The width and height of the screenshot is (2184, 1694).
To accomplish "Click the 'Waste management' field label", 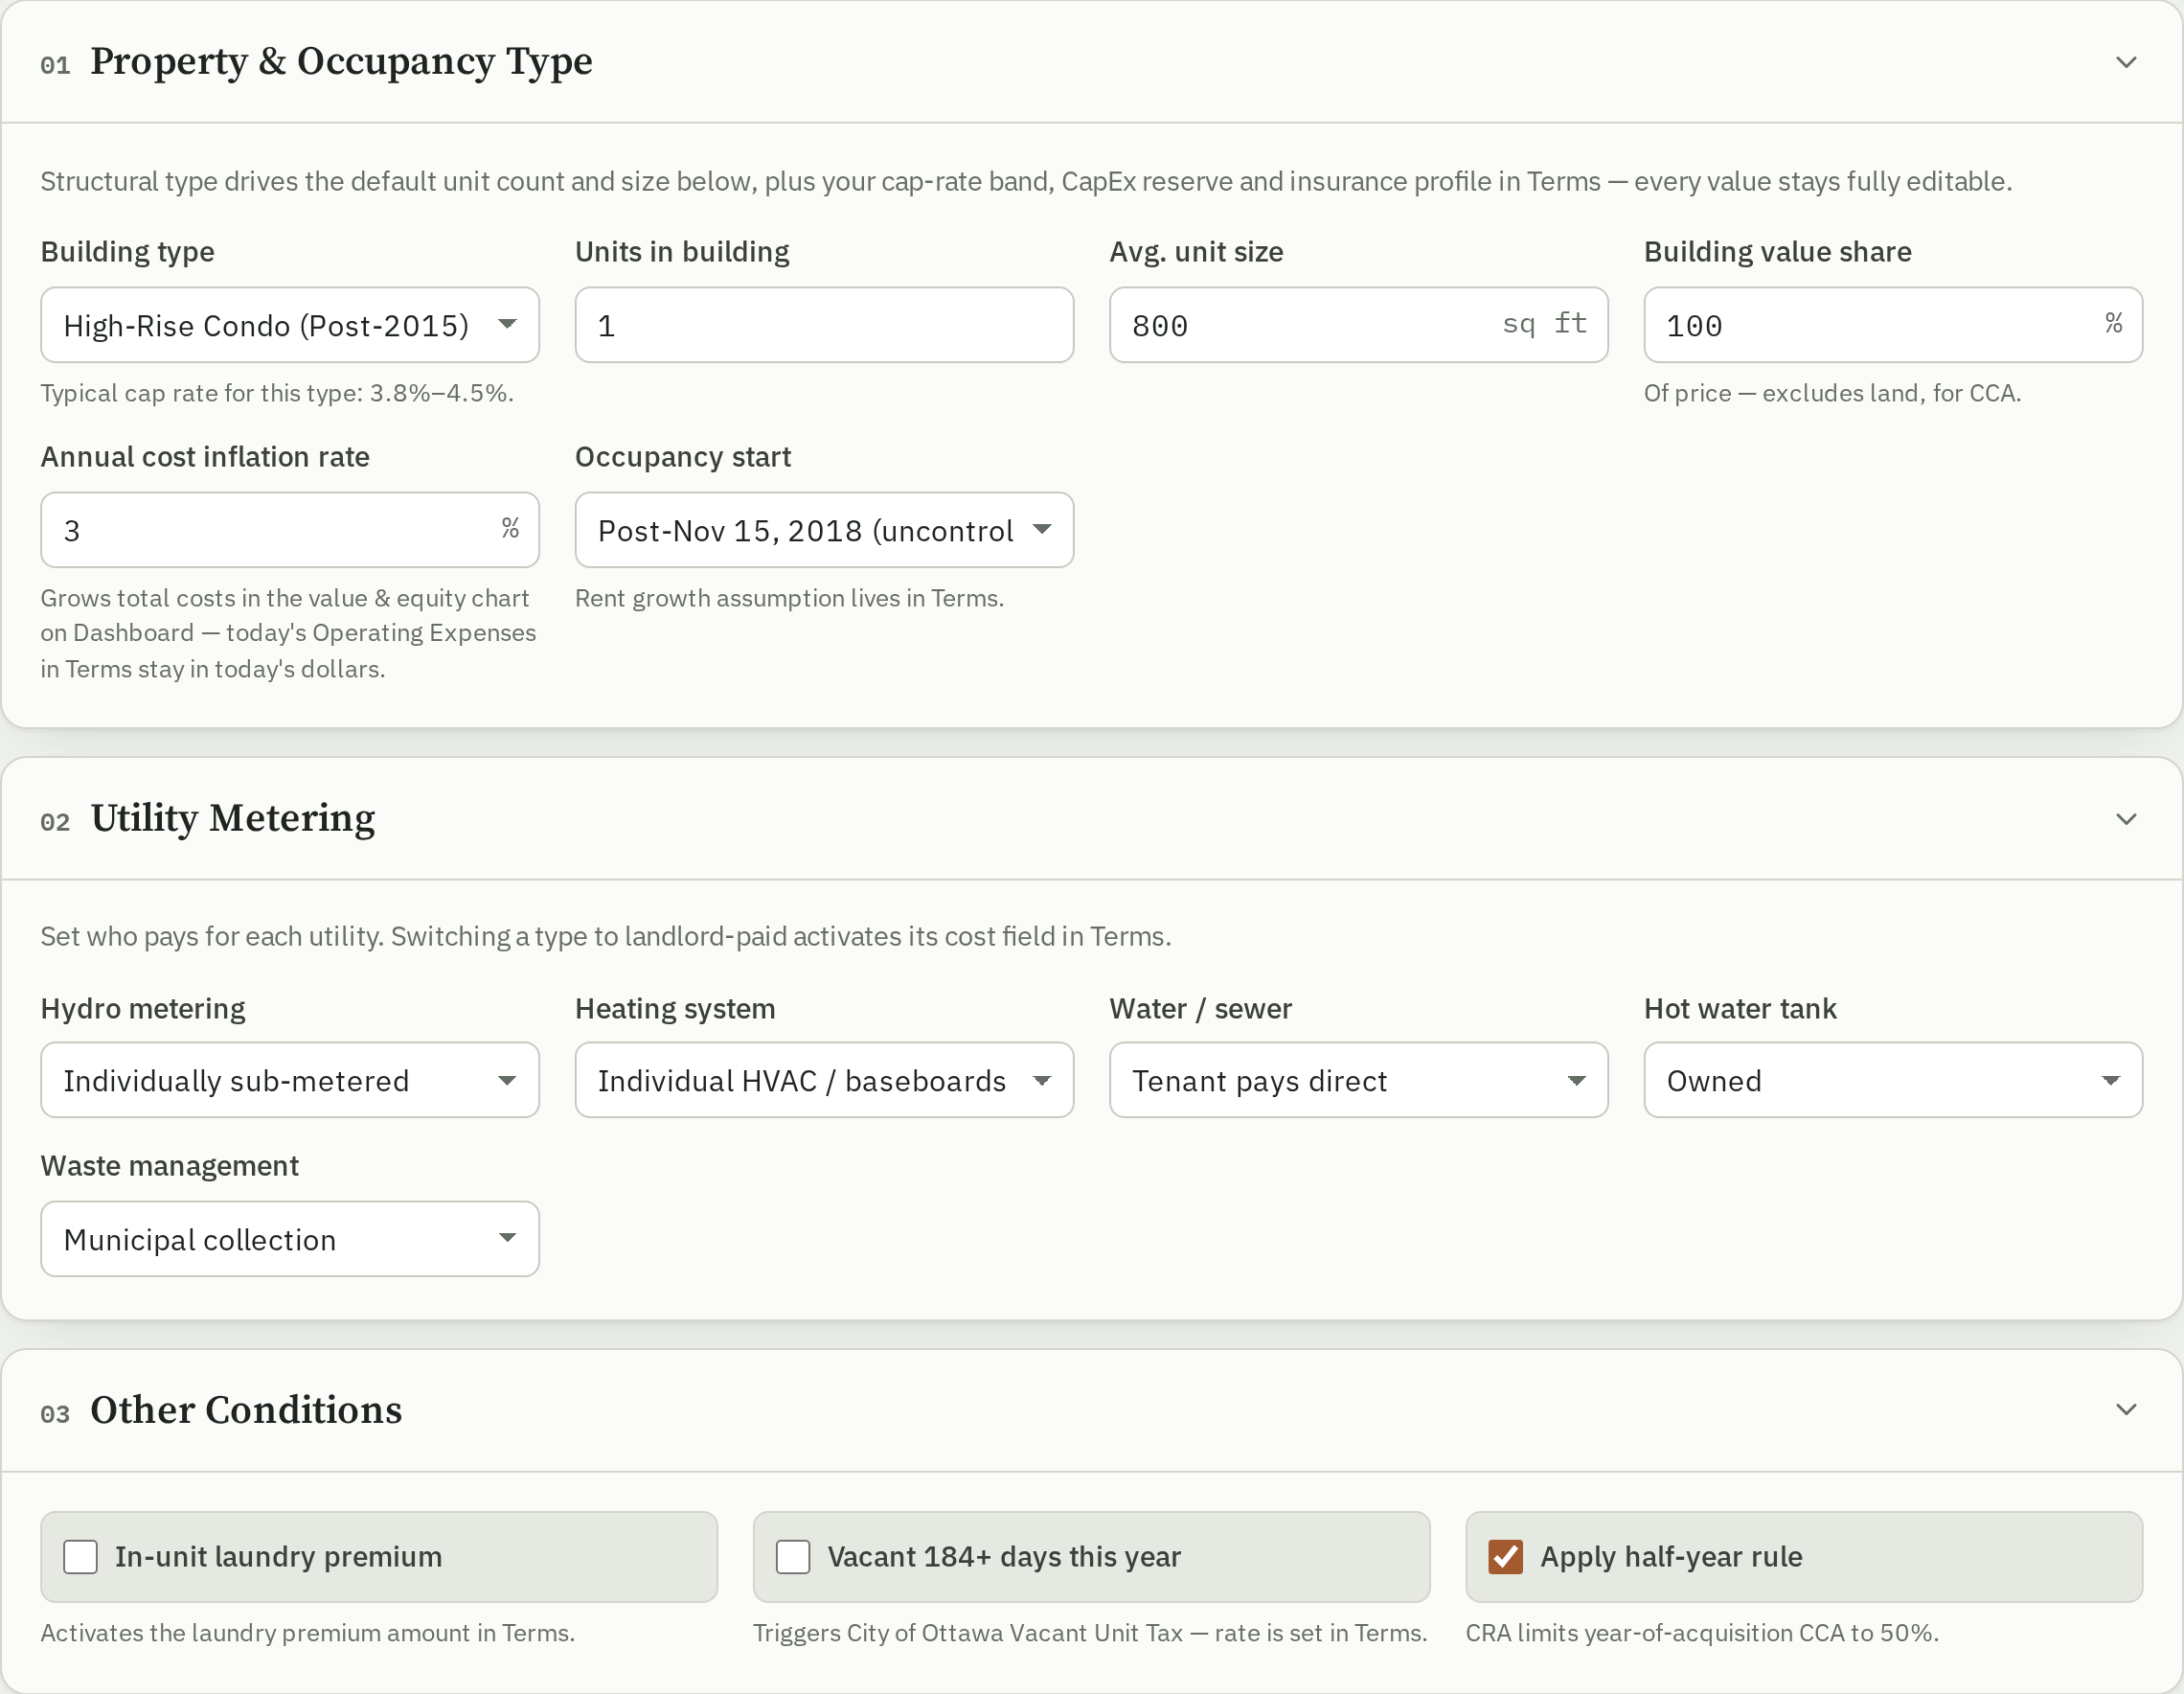I will 170,1166.
